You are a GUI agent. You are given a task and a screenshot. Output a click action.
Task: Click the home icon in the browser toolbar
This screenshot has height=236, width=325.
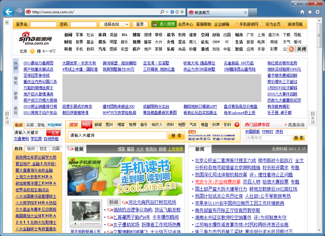(302, 11)
